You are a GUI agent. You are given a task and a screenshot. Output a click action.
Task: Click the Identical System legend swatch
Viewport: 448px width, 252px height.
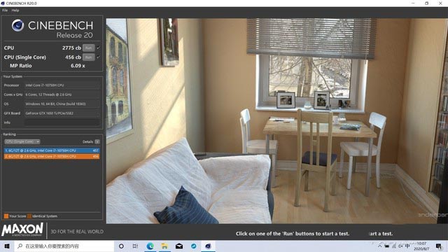point(29,216)
